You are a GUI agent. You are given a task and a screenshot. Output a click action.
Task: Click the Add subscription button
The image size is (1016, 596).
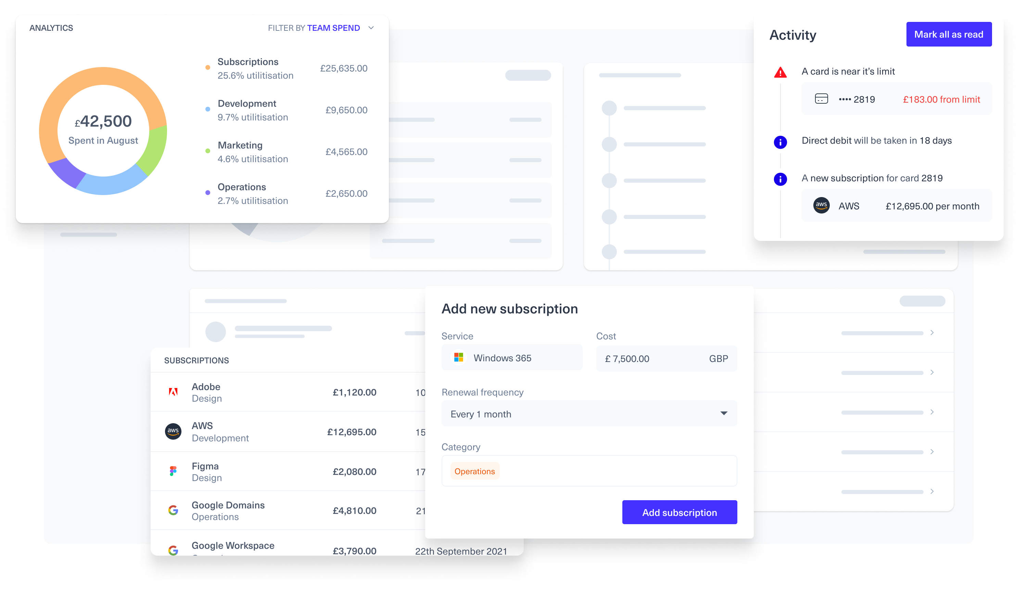(x=680, y=512)
